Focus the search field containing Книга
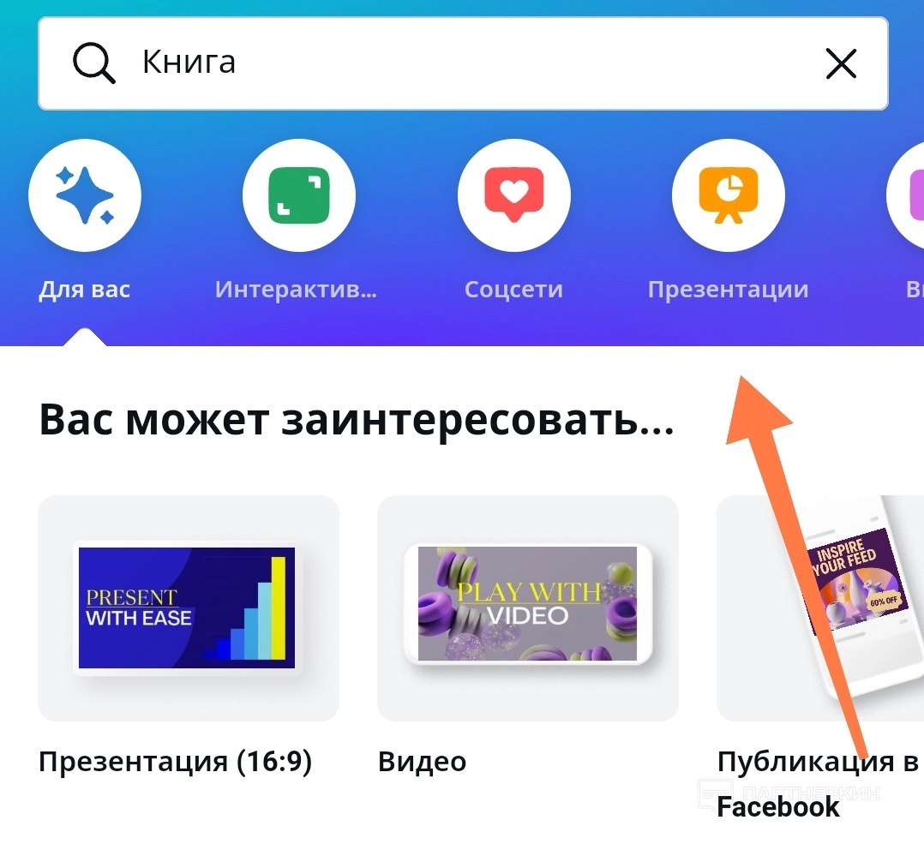Image resolution: width=924 pixels, height=862 pixels. click(463, 63)
